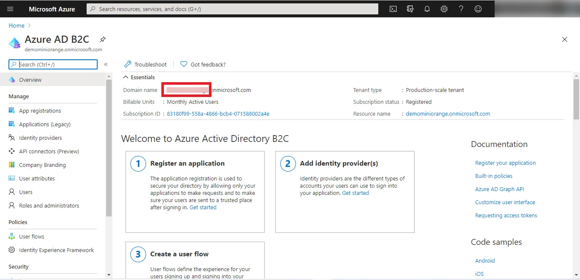The height and width of the screenshot is (280, 580).
Task: Open the Cloud Shell terminal
Action: pyautogui.click(x=393, y=8)
